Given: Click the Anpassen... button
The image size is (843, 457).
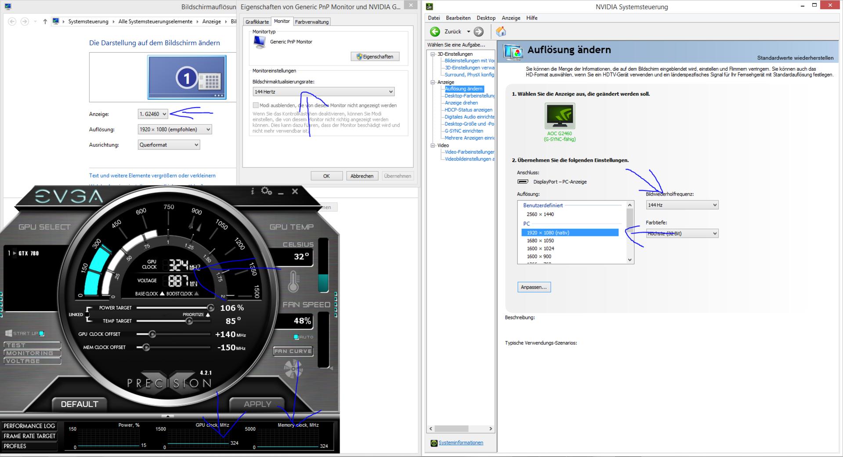Looking at the screenshot, I should 534,287.
